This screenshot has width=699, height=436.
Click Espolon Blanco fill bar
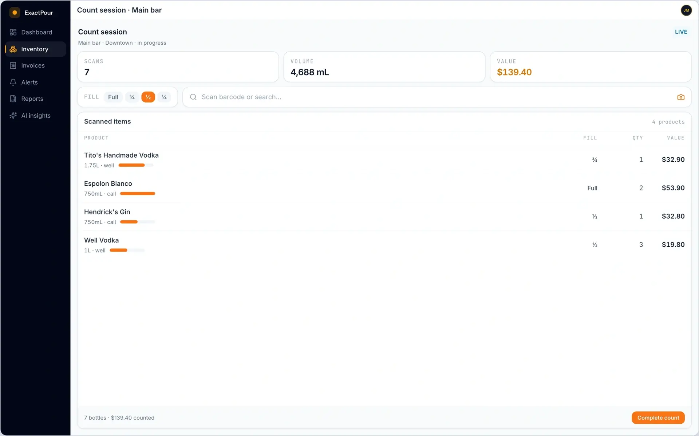138,194
